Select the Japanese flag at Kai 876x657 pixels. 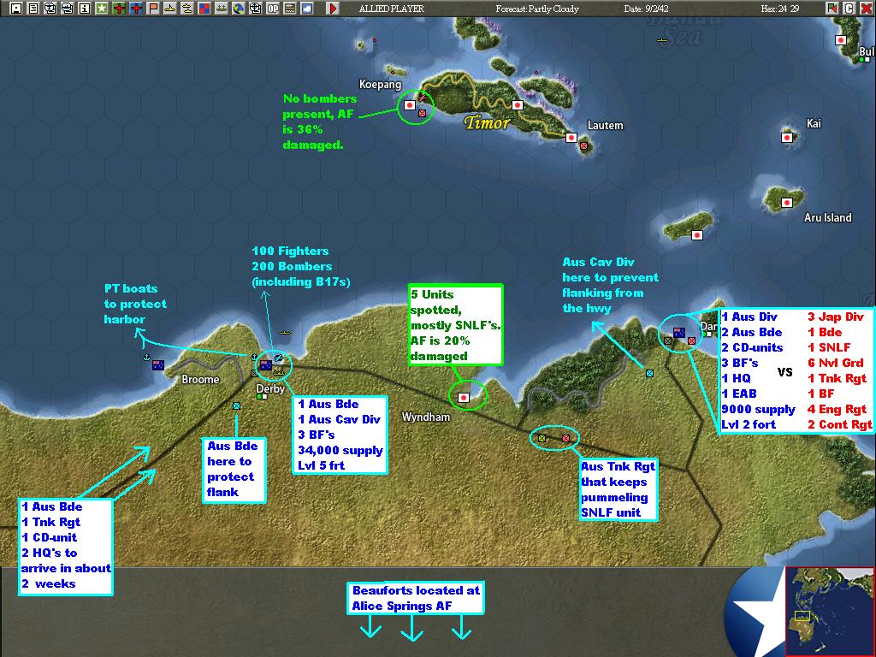point(787,138)
